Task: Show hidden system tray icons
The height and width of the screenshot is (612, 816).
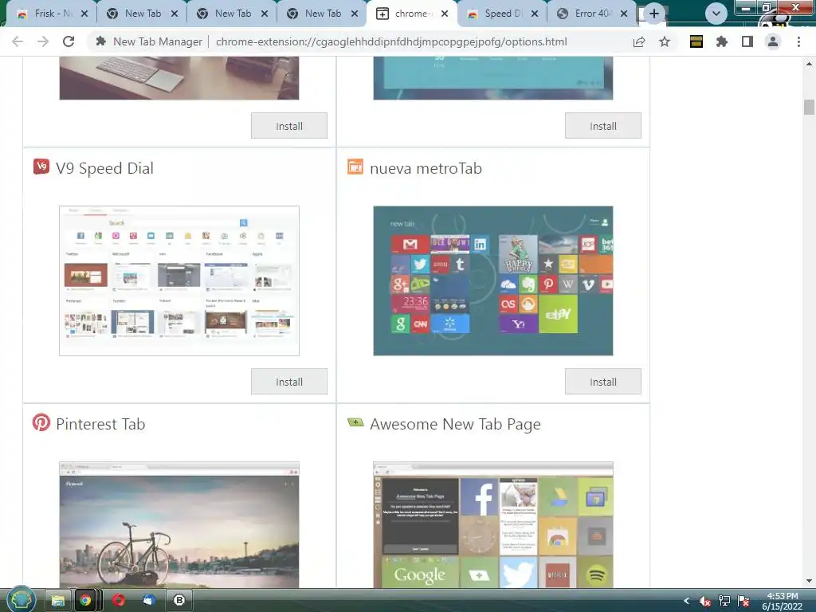Action: [686, 601]
